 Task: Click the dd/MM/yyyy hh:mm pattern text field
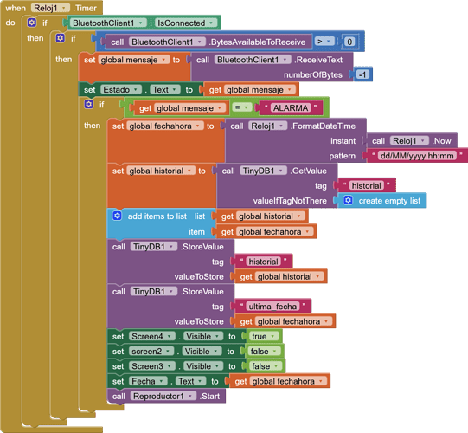tap(417, 156)
